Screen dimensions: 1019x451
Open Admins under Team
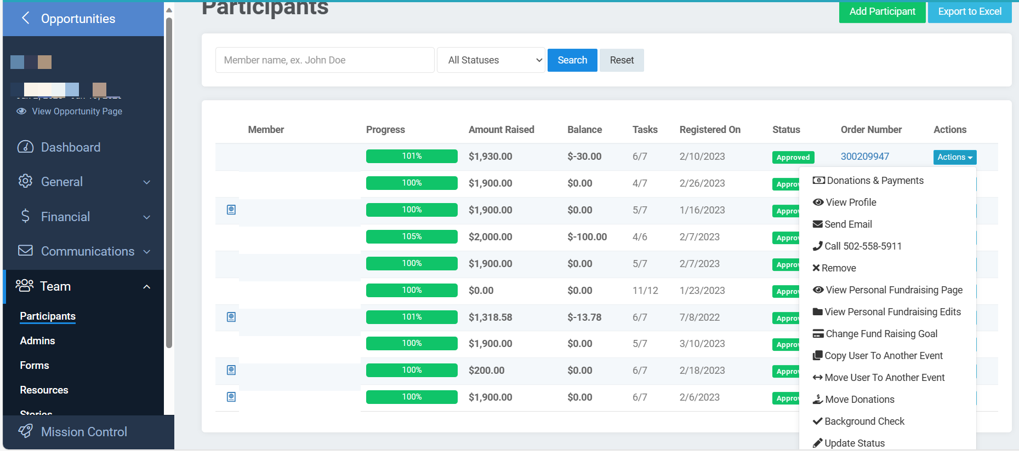pyautogui.click(x=37, y=340)
